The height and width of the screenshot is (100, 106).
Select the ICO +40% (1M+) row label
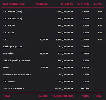[12, 12]
